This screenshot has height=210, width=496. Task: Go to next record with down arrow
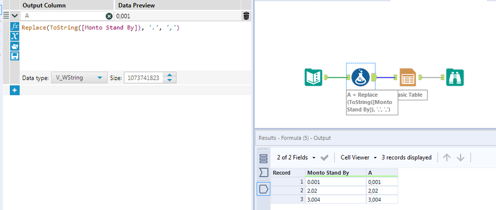461,157
